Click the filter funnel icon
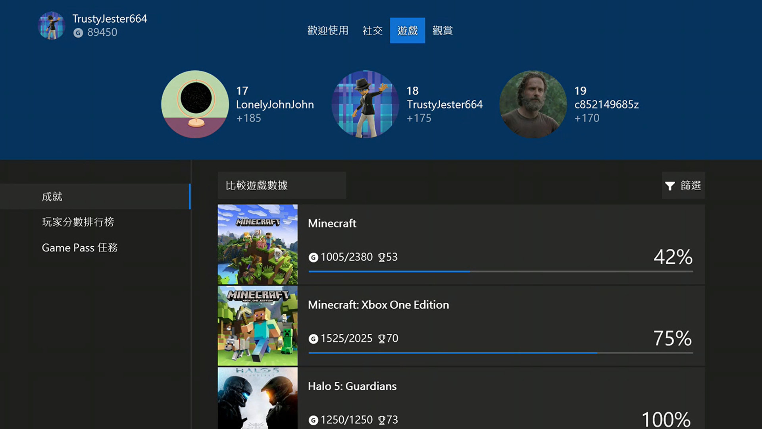 point(670,186)
